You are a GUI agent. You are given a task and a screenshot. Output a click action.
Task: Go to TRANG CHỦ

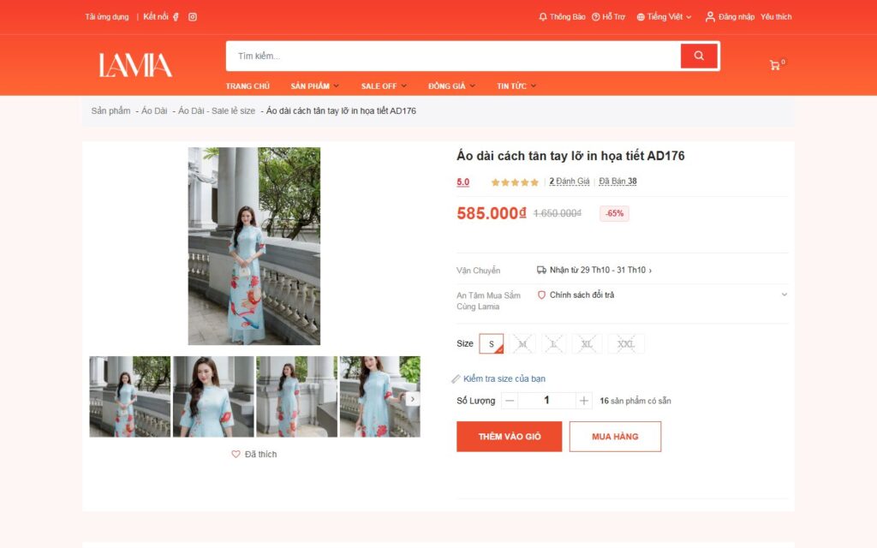pyautogui.click(x=248, y=86)
